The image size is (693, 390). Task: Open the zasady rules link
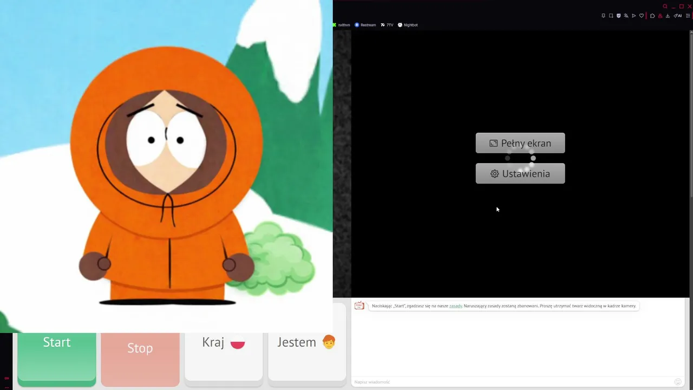[x=456, y=306]
